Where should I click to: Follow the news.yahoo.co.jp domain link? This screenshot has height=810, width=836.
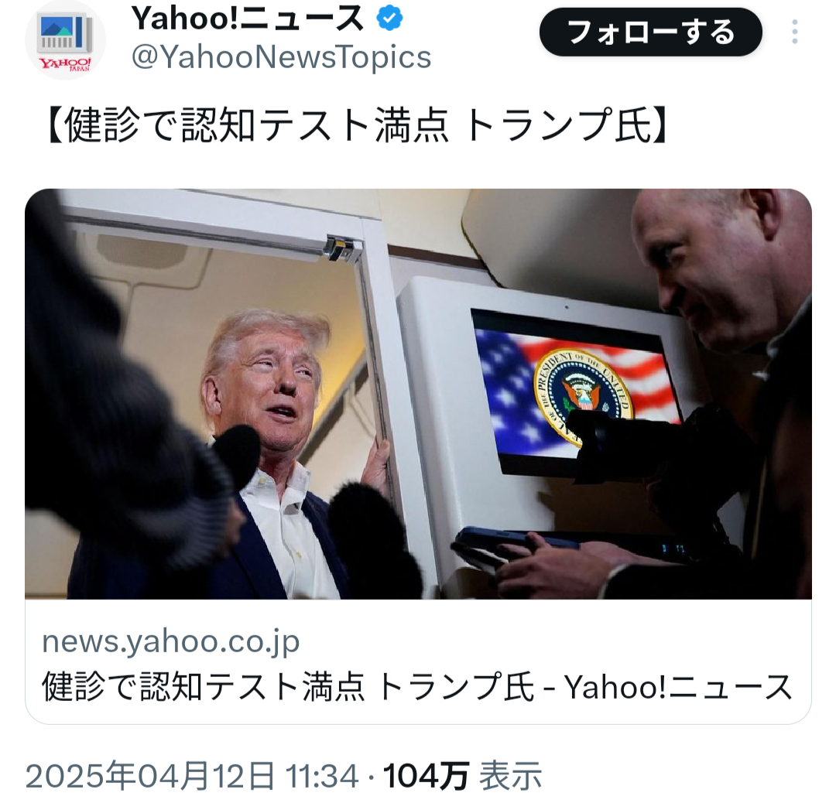170,641
